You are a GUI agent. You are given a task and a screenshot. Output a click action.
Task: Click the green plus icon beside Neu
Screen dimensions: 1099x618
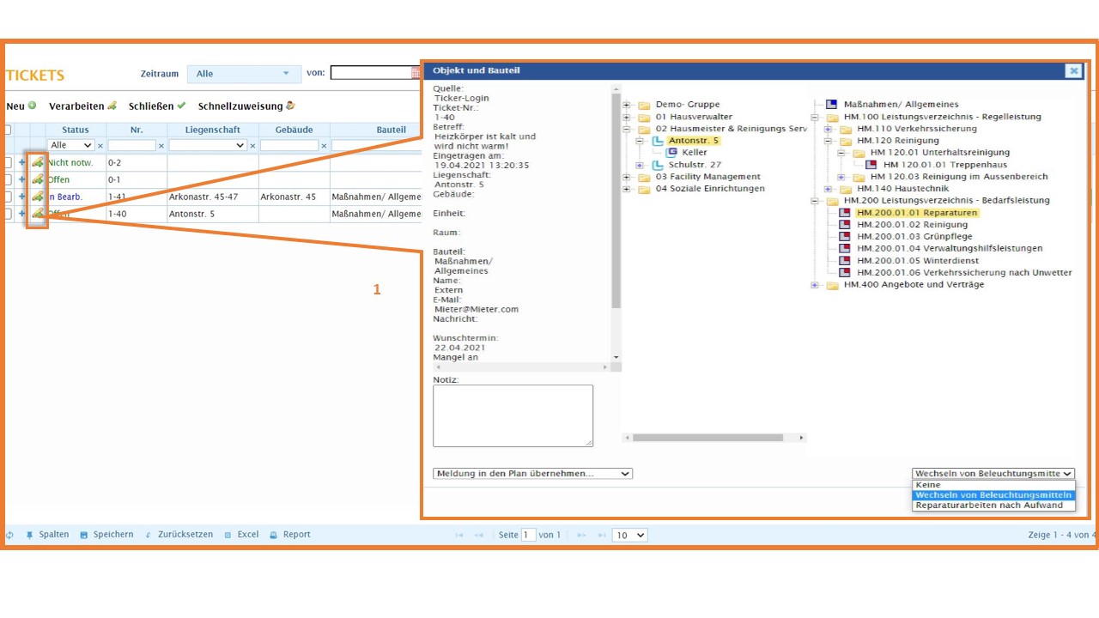[33, 106]
